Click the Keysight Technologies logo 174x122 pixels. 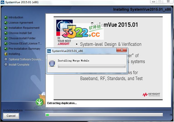151,94
